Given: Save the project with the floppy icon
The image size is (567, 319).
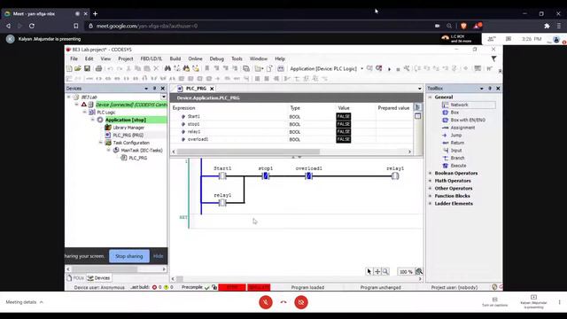Looking at the screenshot, I should click(87, 68).
